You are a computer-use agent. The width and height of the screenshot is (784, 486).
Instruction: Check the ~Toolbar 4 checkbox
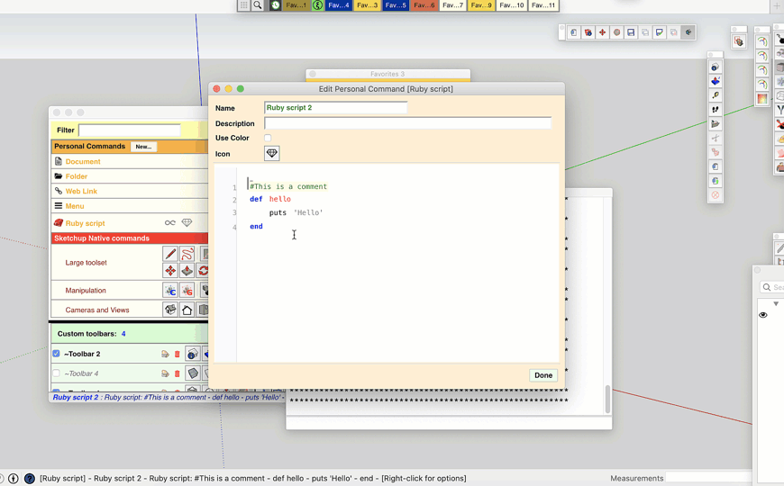click(x=56, y=373)
